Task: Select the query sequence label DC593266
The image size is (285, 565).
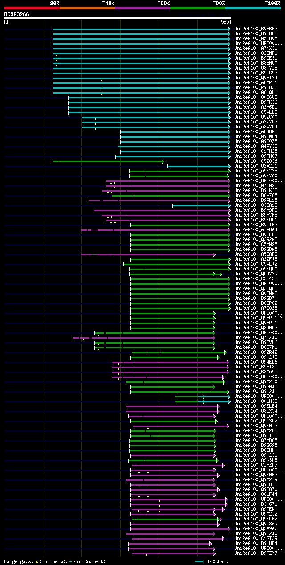Action: click(x=17, y=14)
